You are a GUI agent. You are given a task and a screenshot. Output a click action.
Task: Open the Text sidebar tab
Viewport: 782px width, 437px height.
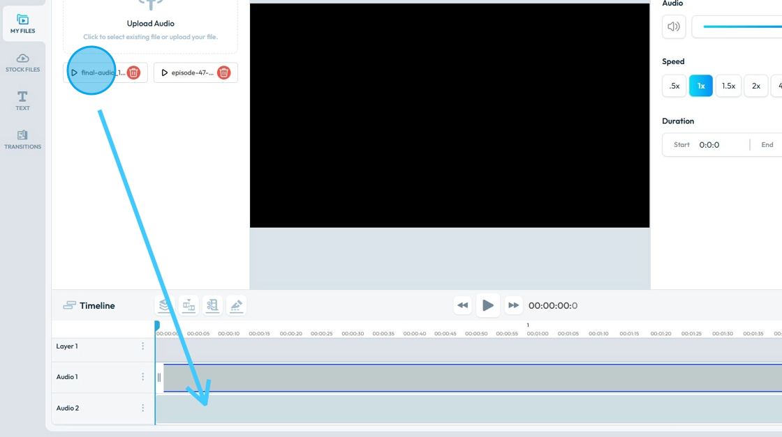click(22, 101)
